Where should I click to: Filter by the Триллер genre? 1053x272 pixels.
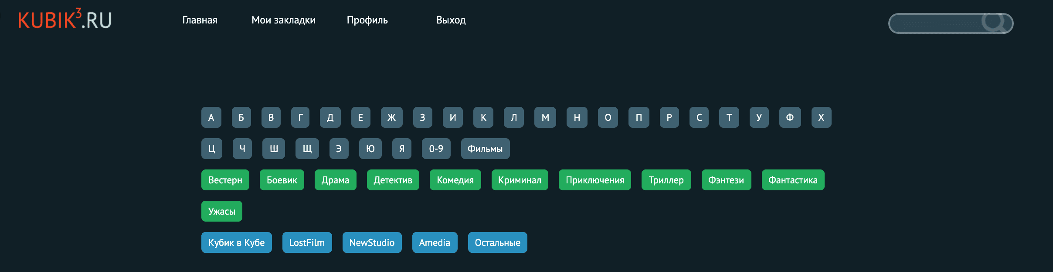pyautogui.click(x=666, y=180)
